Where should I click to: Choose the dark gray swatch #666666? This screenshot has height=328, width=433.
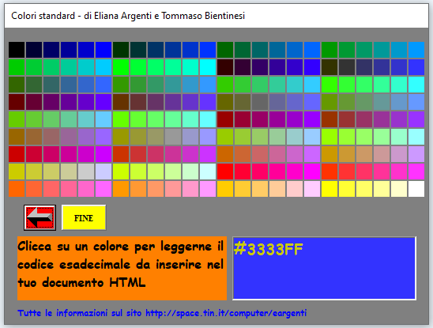[x=260, y=102]
